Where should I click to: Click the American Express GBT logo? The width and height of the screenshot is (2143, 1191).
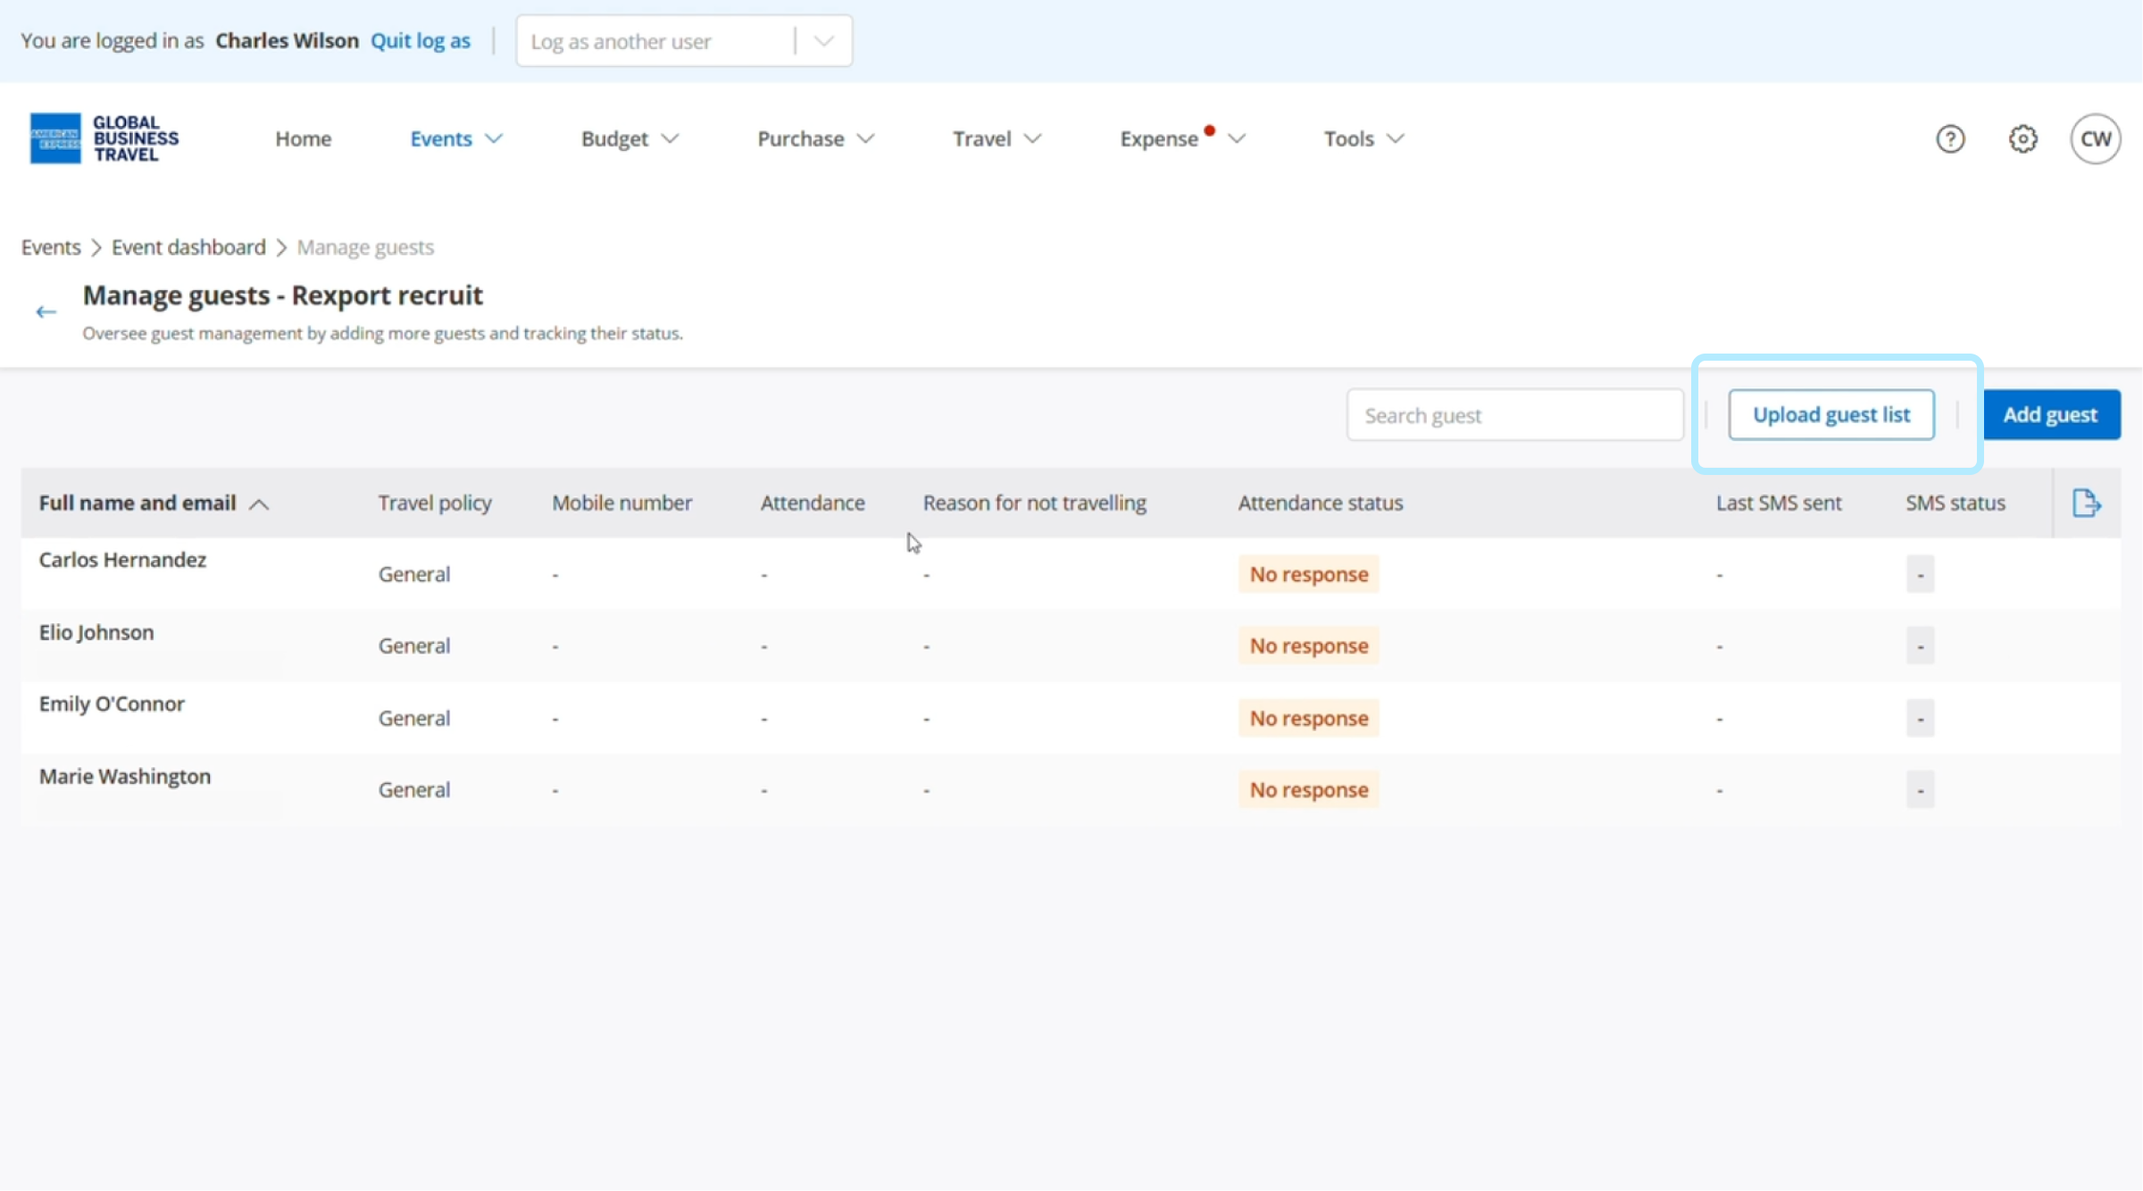coord(104,138)
